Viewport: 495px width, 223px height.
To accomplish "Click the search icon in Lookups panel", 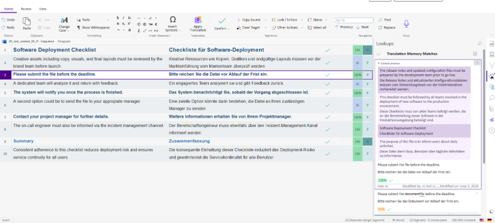I will tap(480, 43).
